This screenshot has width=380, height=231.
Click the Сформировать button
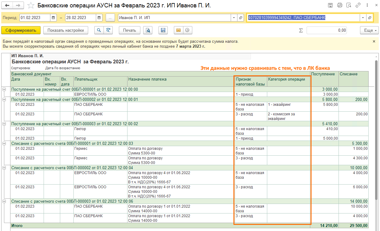[x=21, y=30]
